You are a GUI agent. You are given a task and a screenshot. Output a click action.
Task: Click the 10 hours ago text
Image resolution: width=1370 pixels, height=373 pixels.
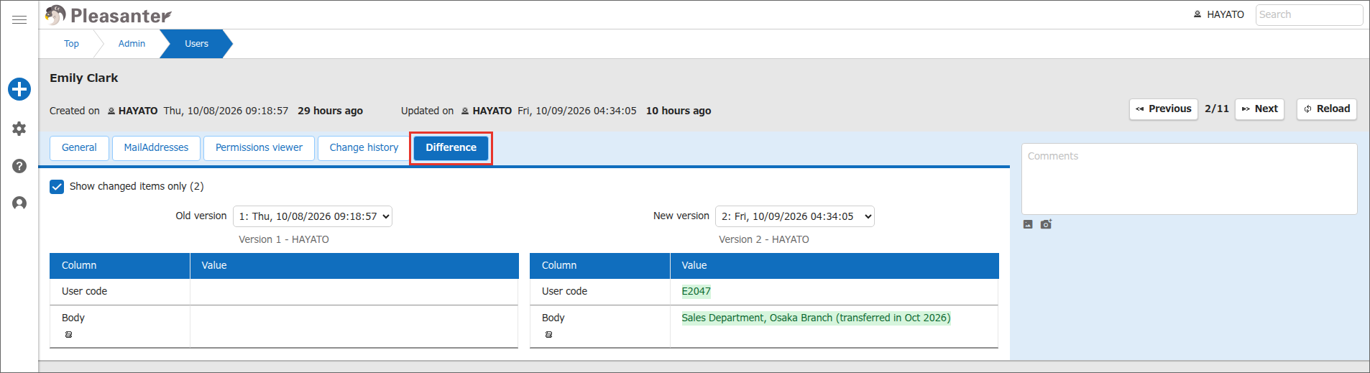(x=679, y=111)
